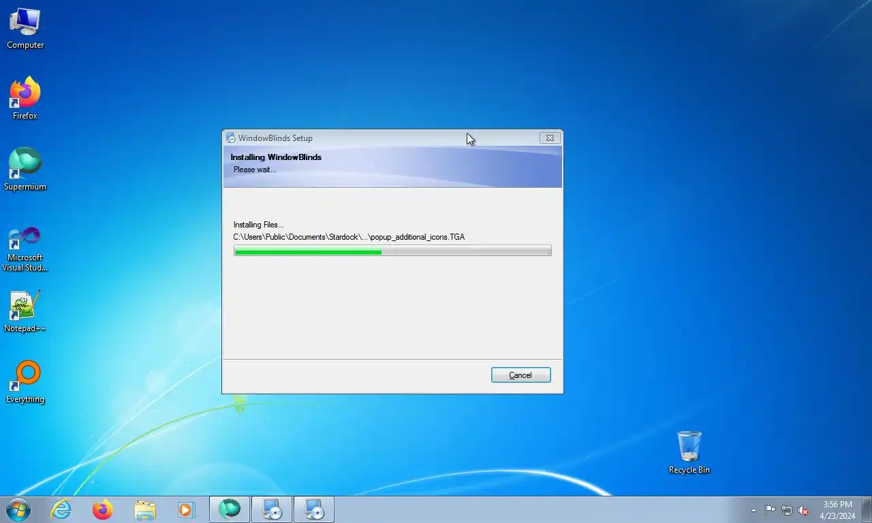Click the 'Please wait...' text
This screenshot has width=872, height=523.
point(255,170)
